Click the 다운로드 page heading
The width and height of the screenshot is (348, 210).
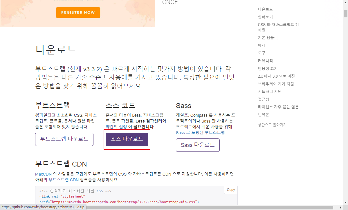pos(56,50)
